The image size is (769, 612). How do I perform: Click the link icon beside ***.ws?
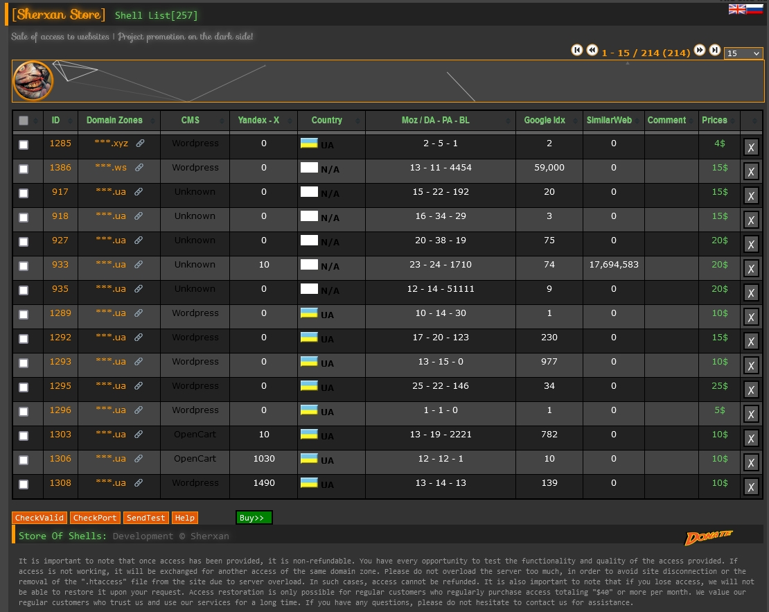pyautogui.click(x=139, y=167)
